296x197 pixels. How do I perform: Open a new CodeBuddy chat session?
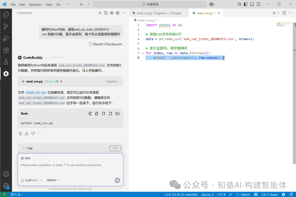tap(100, 13)
